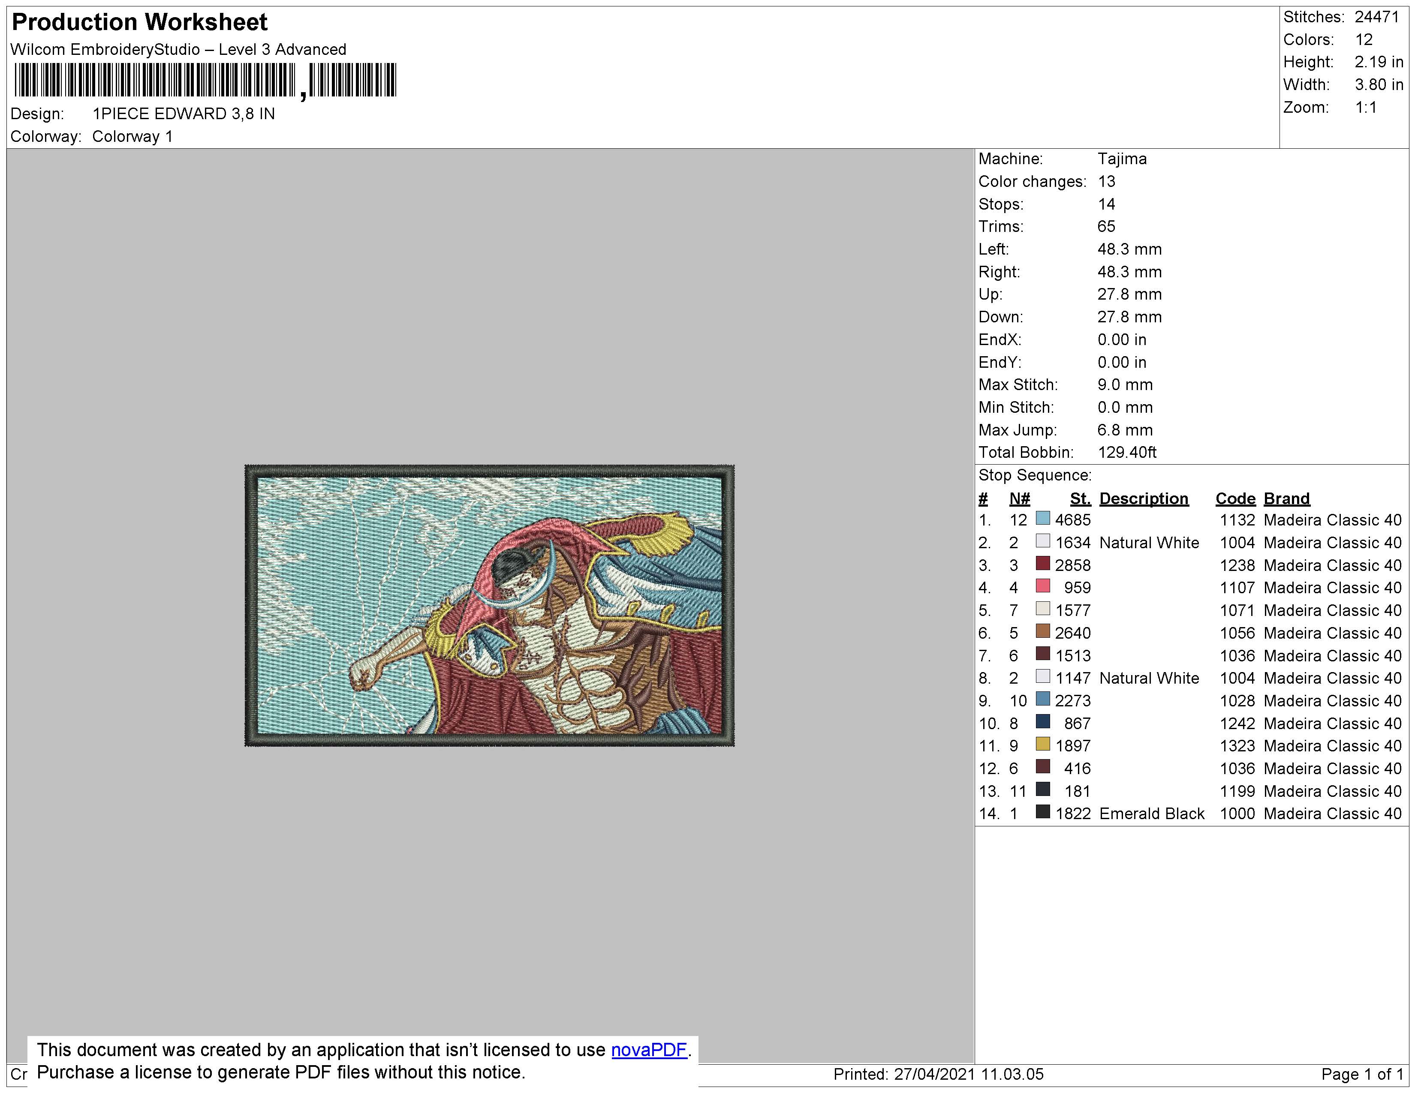
Task: Select the thread code "1107"
Action: 1237,587
